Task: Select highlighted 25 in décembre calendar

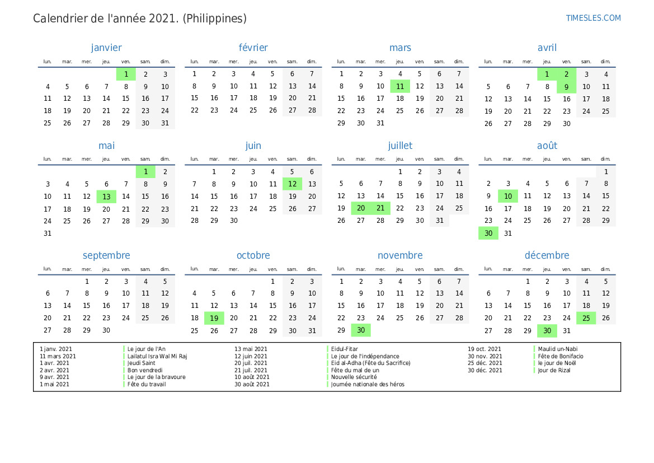Action: click(586, 318)
